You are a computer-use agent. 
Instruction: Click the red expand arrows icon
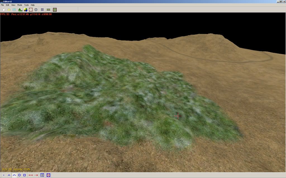click(x=48, y=175)
